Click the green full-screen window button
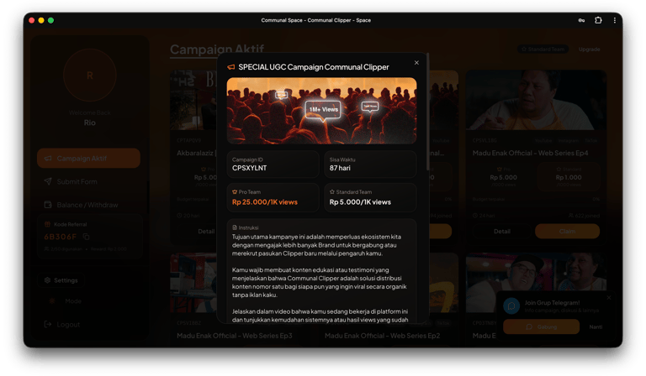This screenshot has height=376, width=646. [x=50, y=20]
